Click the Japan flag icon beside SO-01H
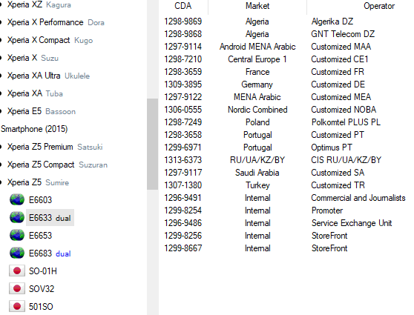 pyautogui.click(x=17, y=271)
